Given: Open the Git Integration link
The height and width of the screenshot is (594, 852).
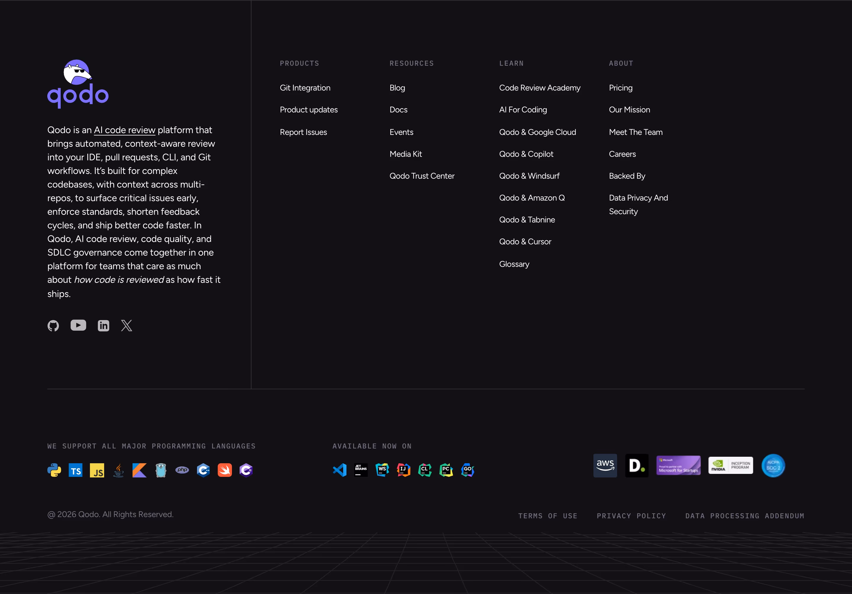Looking at the screenshot, I should tap(305, 88).
